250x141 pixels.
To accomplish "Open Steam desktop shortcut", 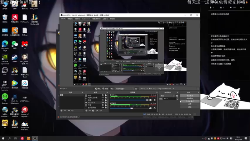I will [x=15, y=58].
